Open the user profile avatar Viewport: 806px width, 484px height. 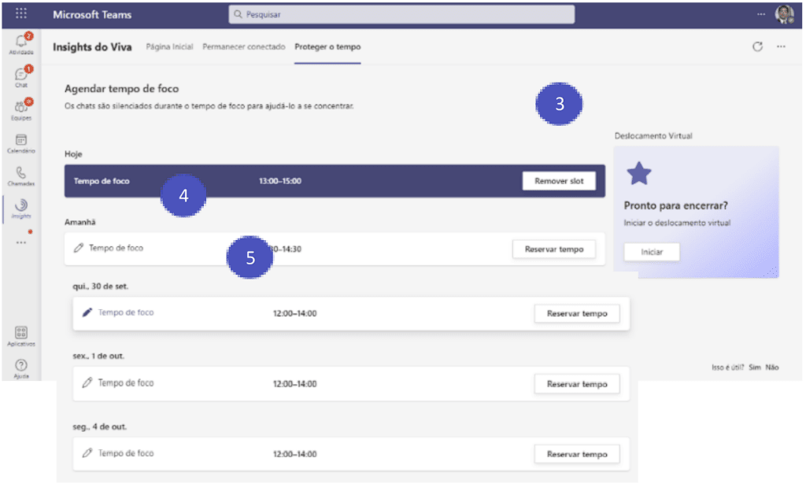785,14
